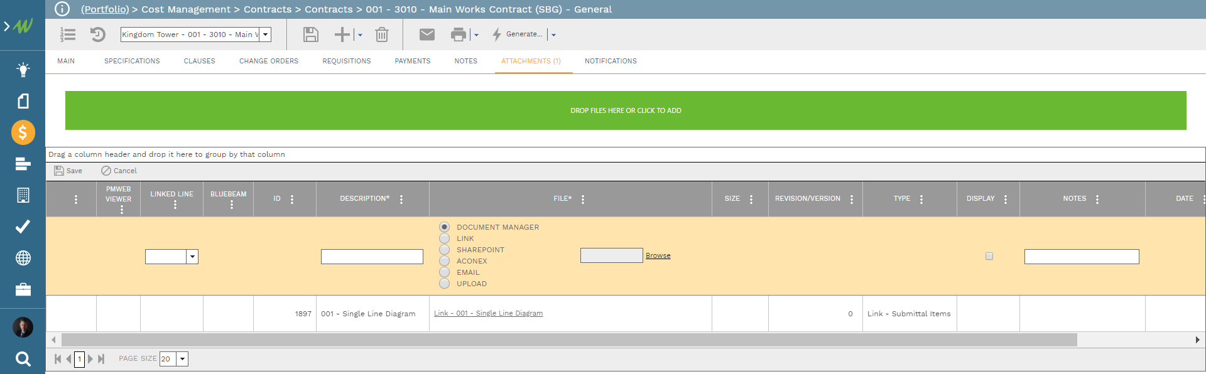Open the record list view icon
Viewport: 1206px width, 374px height.
click(x=68, y=35)
